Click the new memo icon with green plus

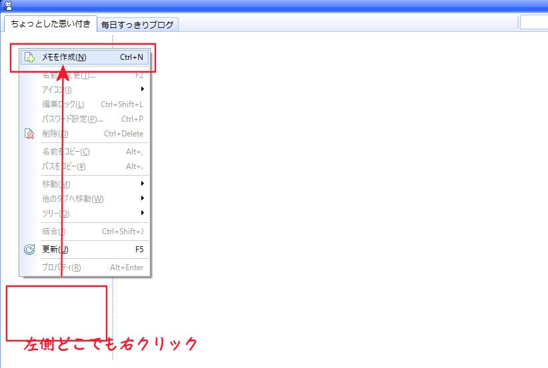[x=30, y=57]
